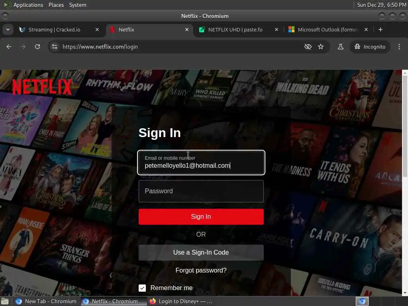Click the window menu button in title bar
This screenshot has width=408, height=306.
pos(5,16)
